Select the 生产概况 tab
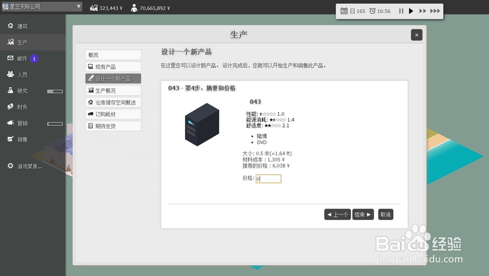The height and width of the screenshot is (276, 489). pyautogui.click(x=113, y=90)
